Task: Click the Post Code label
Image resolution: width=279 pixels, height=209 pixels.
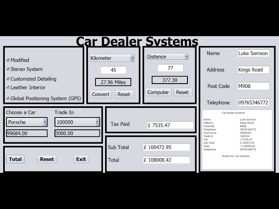Action: pyautogui.click(x=218, y=86)
